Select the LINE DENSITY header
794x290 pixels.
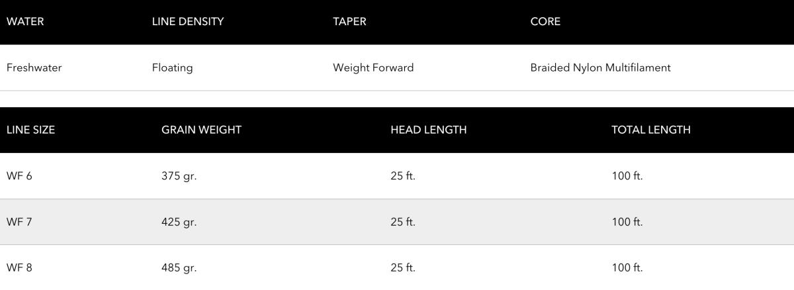[x=188, y=21]
